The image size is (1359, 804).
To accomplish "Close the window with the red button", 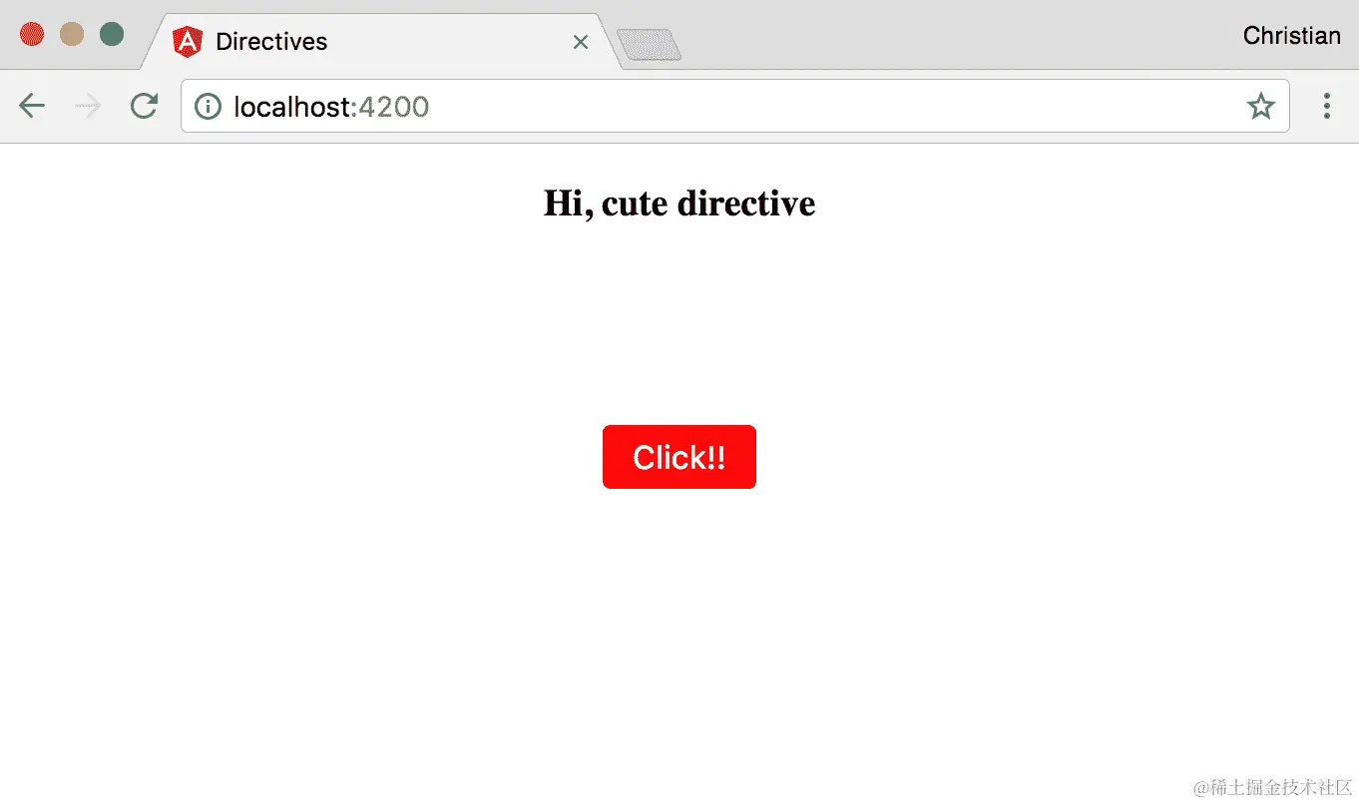I will click(32, 34).
